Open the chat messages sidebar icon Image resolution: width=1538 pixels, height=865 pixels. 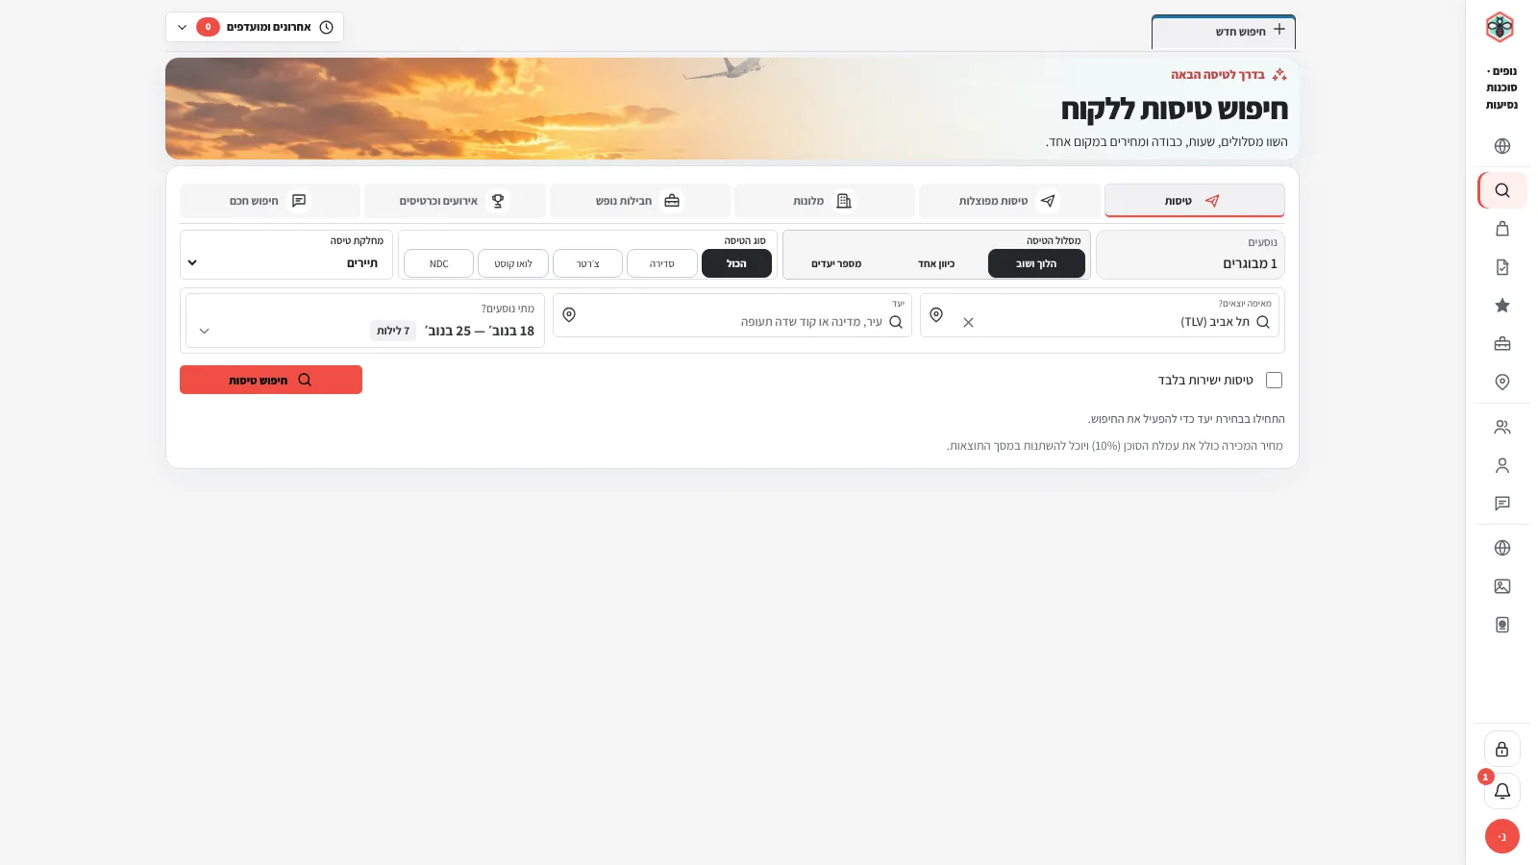point(1502,503)
